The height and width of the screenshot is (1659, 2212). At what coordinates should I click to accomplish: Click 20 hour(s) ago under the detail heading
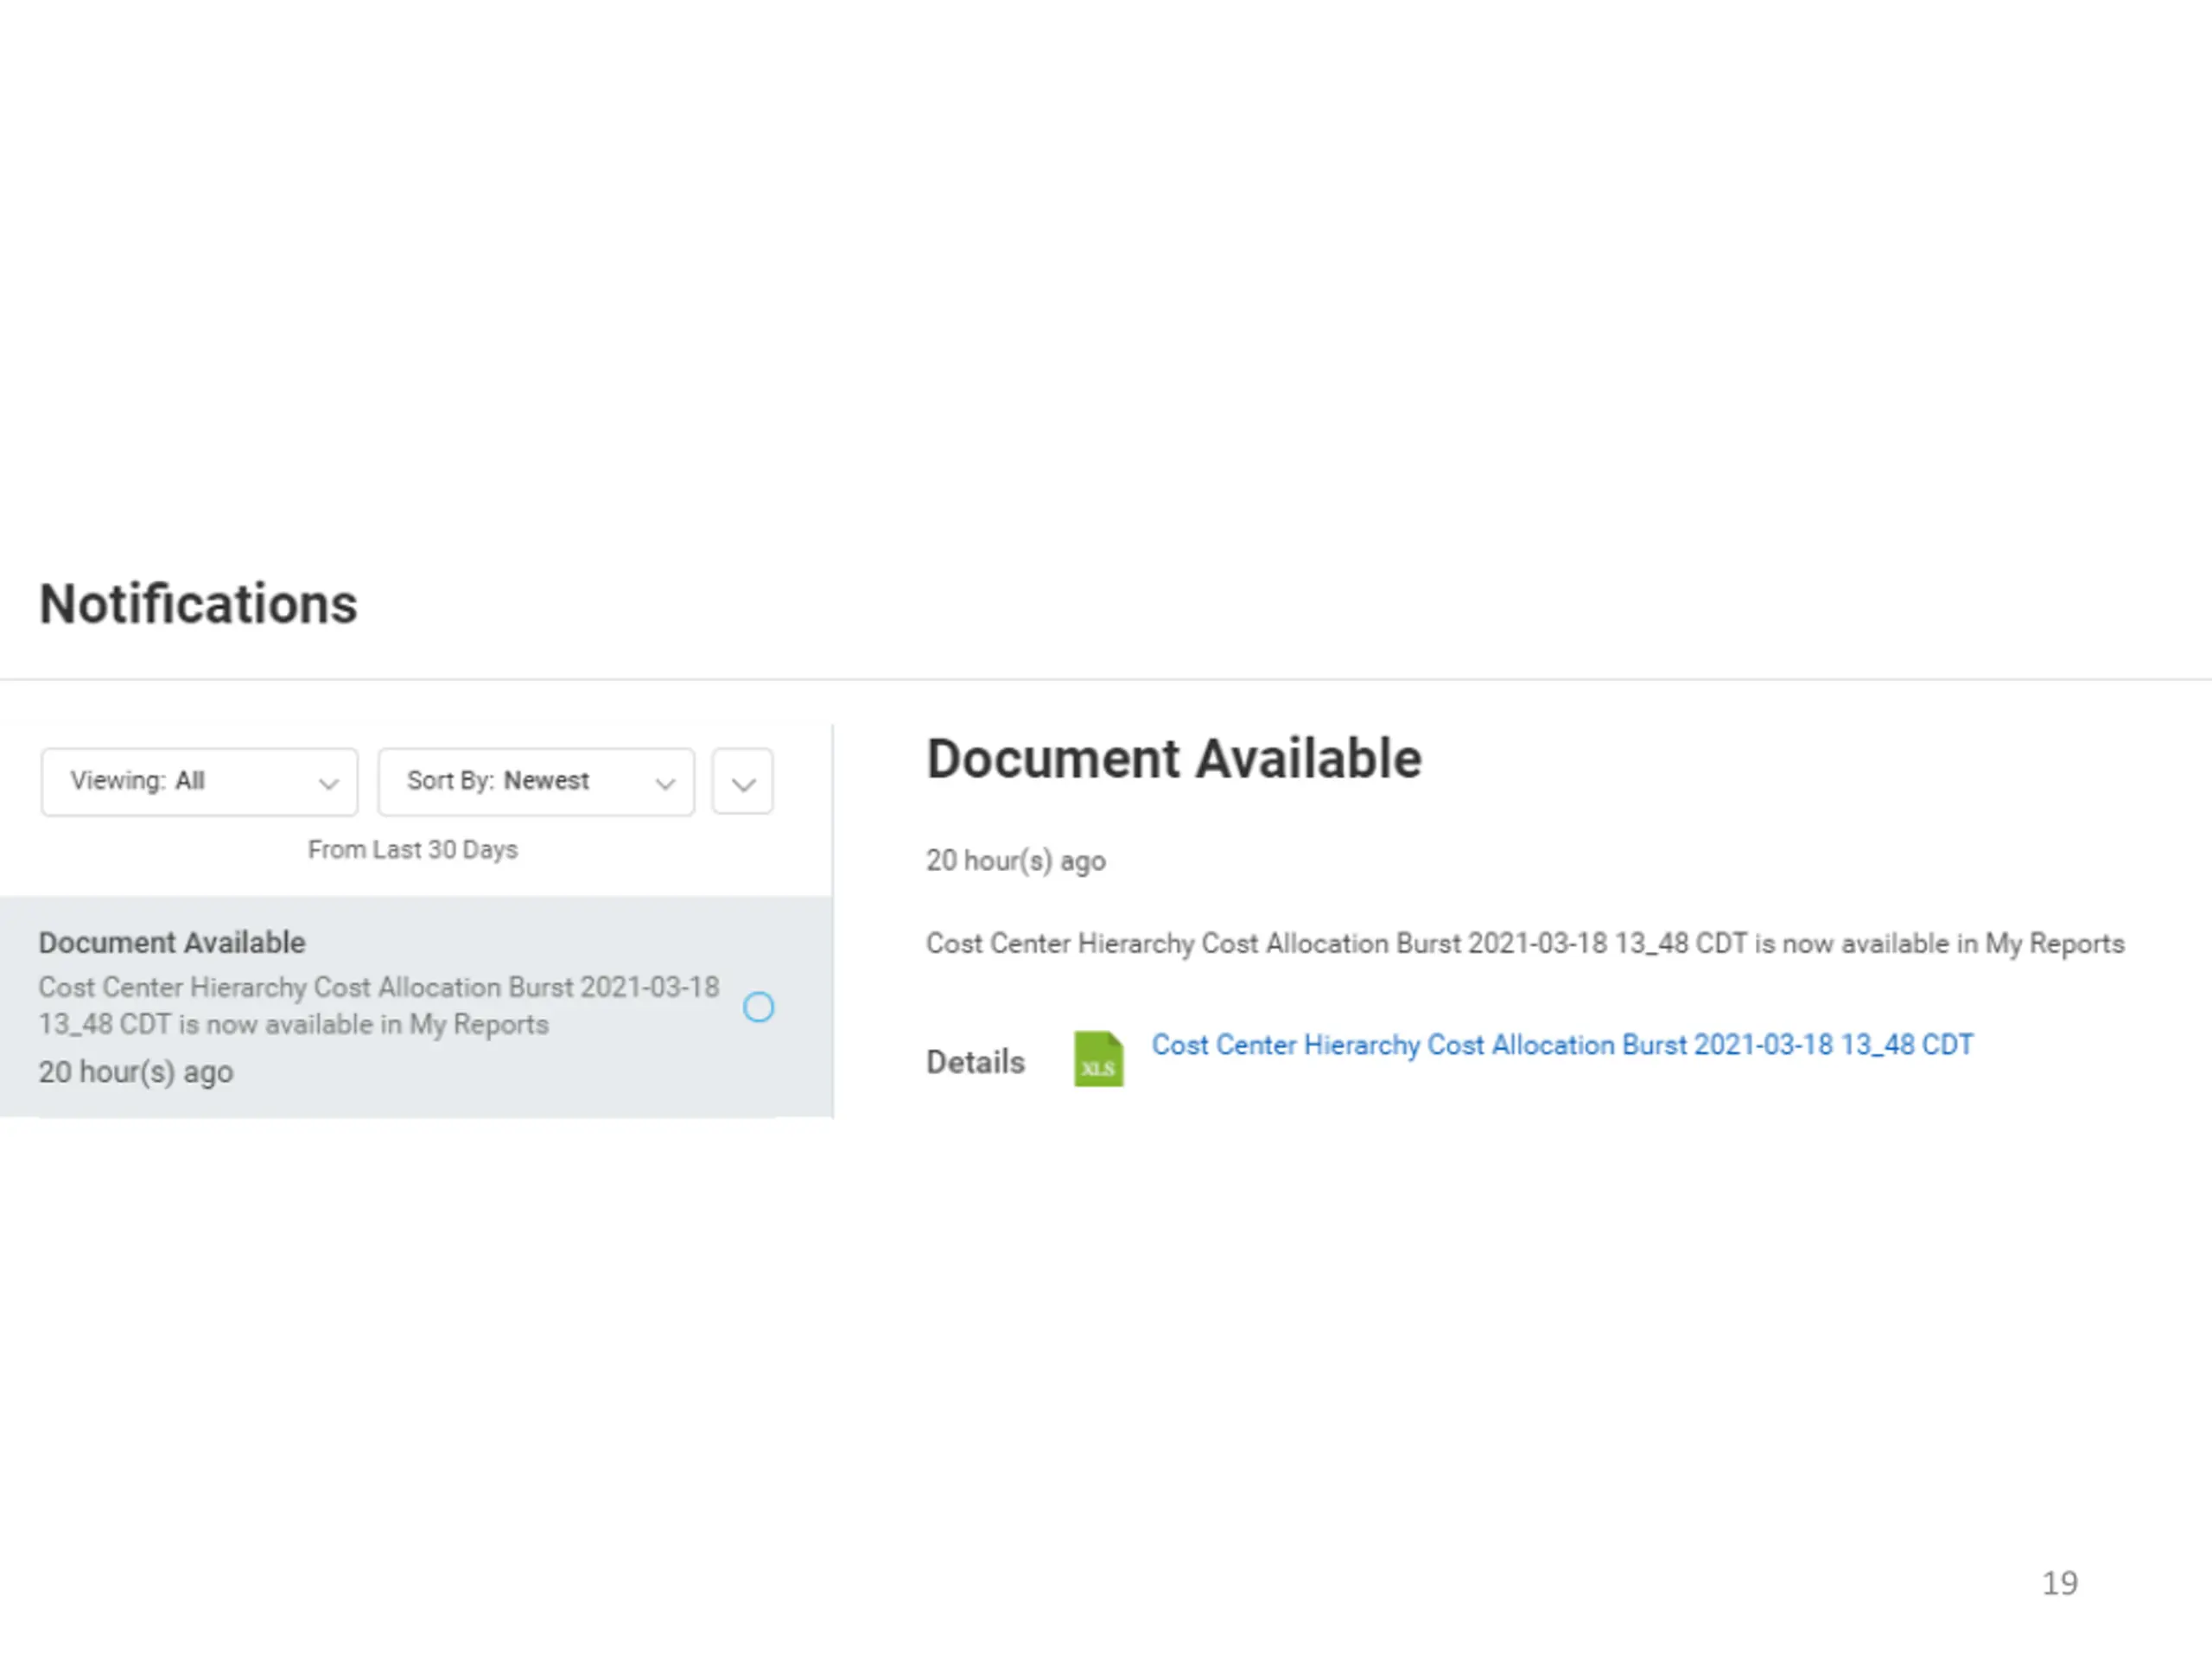1015,861
